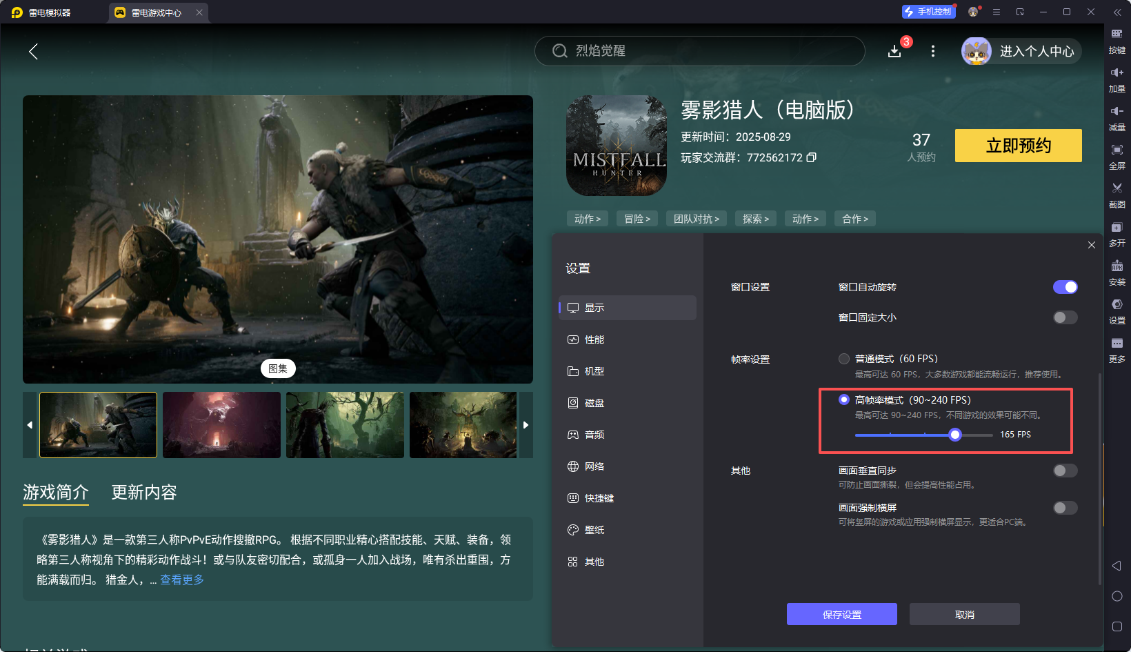Open the first 动作 > tag
This screenshot has width=1131, height=652.
(588, 219)
